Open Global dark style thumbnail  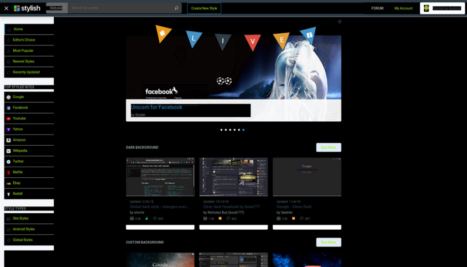click(160, 177)
